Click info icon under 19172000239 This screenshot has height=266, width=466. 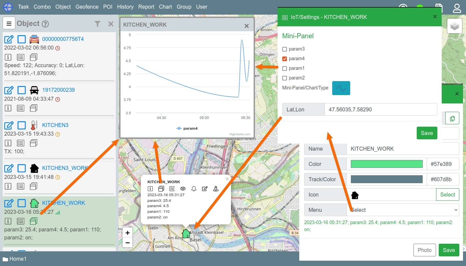8,108
